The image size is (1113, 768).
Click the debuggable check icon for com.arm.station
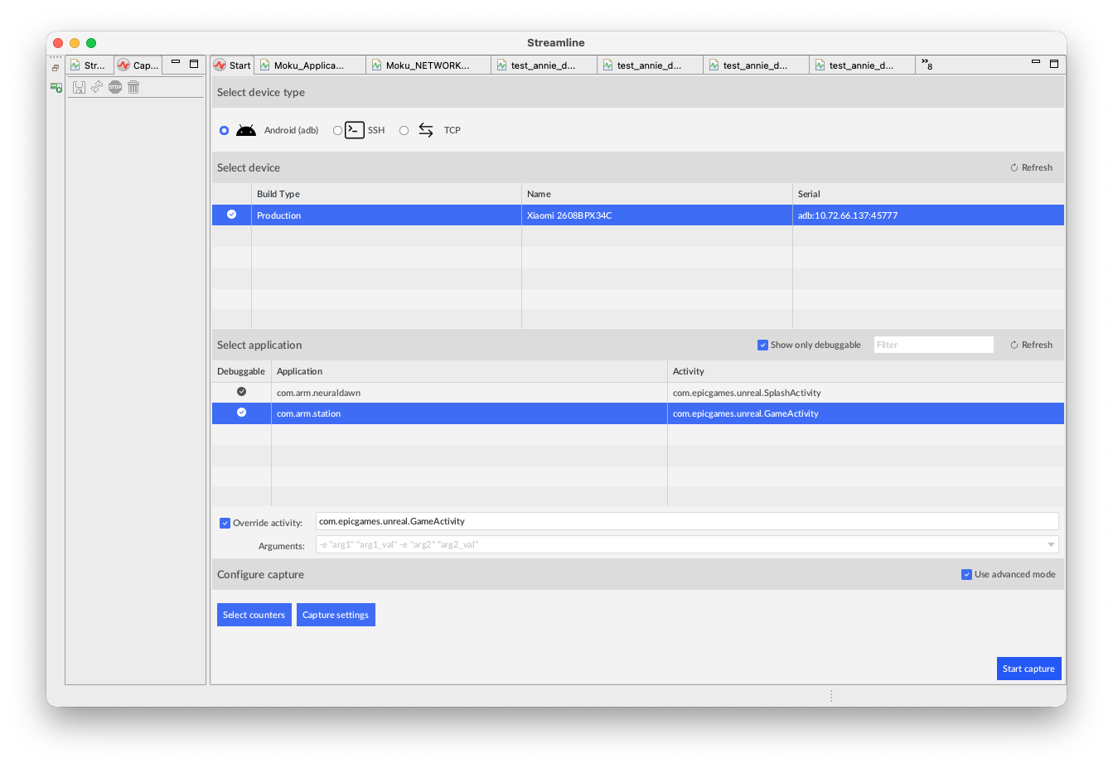[x=242, y=413]
